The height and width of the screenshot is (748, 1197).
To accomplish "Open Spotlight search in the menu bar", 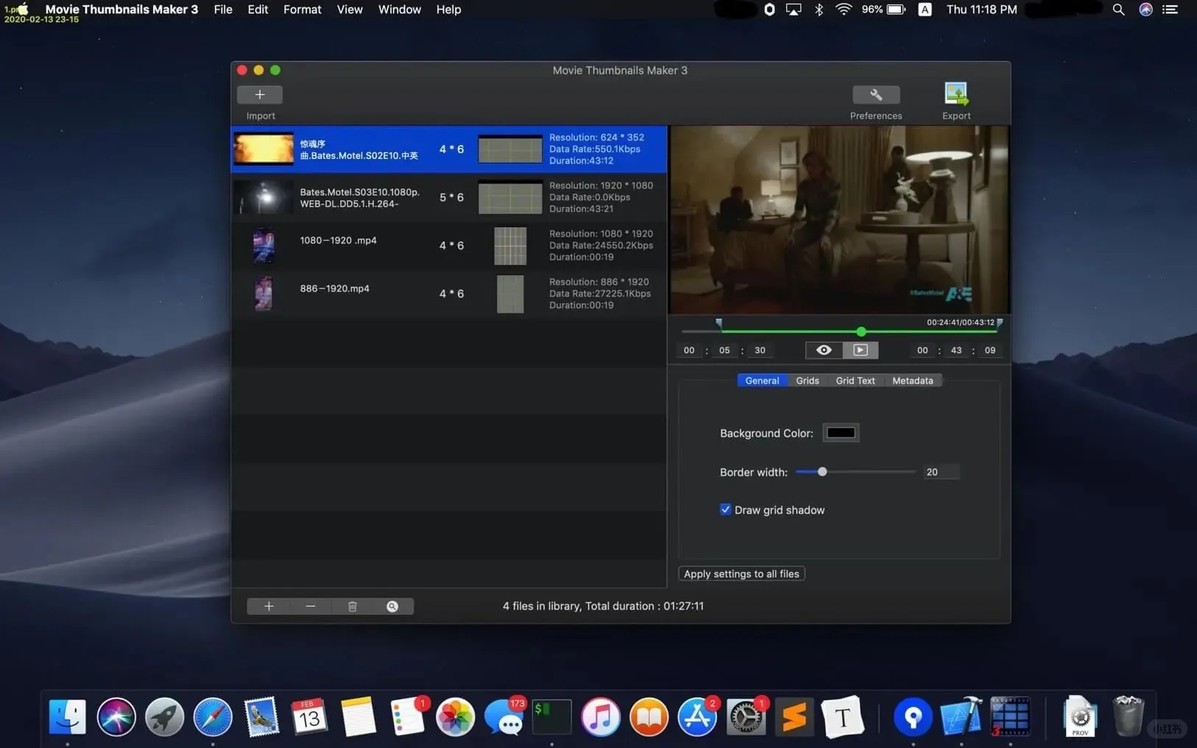I will tap(1118, 10).
